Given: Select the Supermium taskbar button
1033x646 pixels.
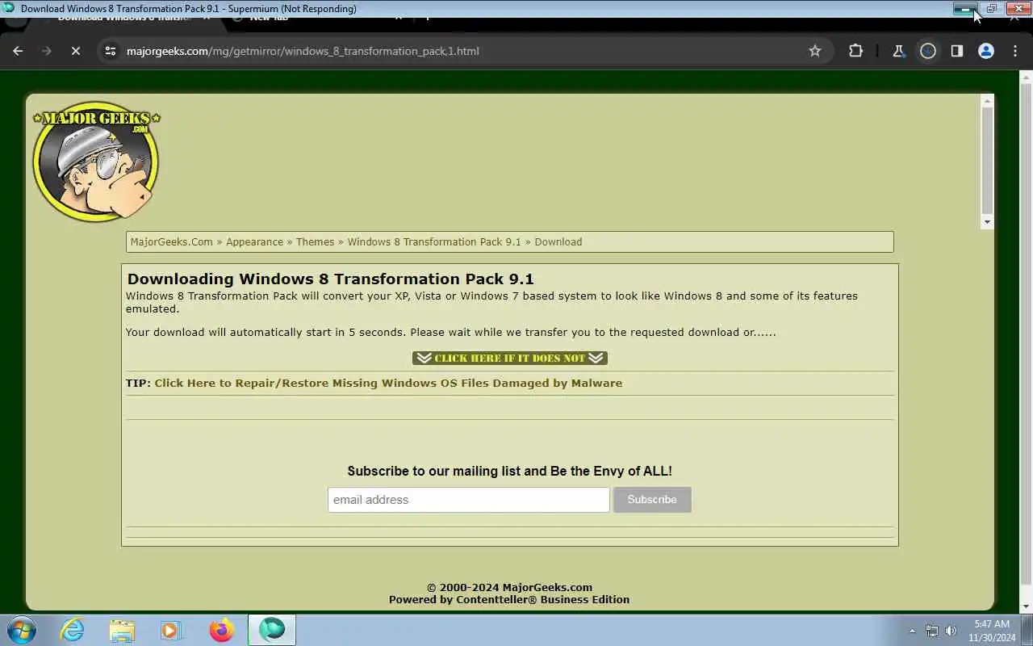Looking at the screenshot, I should pyautogui.click(x=272, y=630).
